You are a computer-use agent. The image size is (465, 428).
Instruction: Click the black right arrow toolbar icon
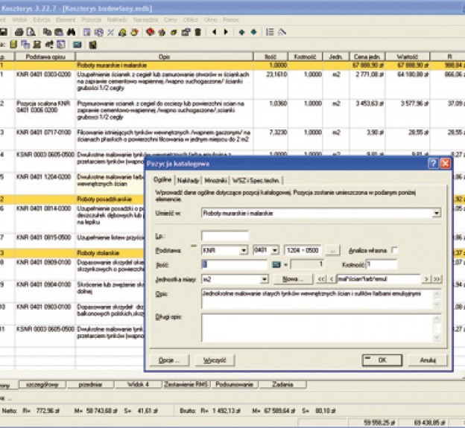[226, 32]
